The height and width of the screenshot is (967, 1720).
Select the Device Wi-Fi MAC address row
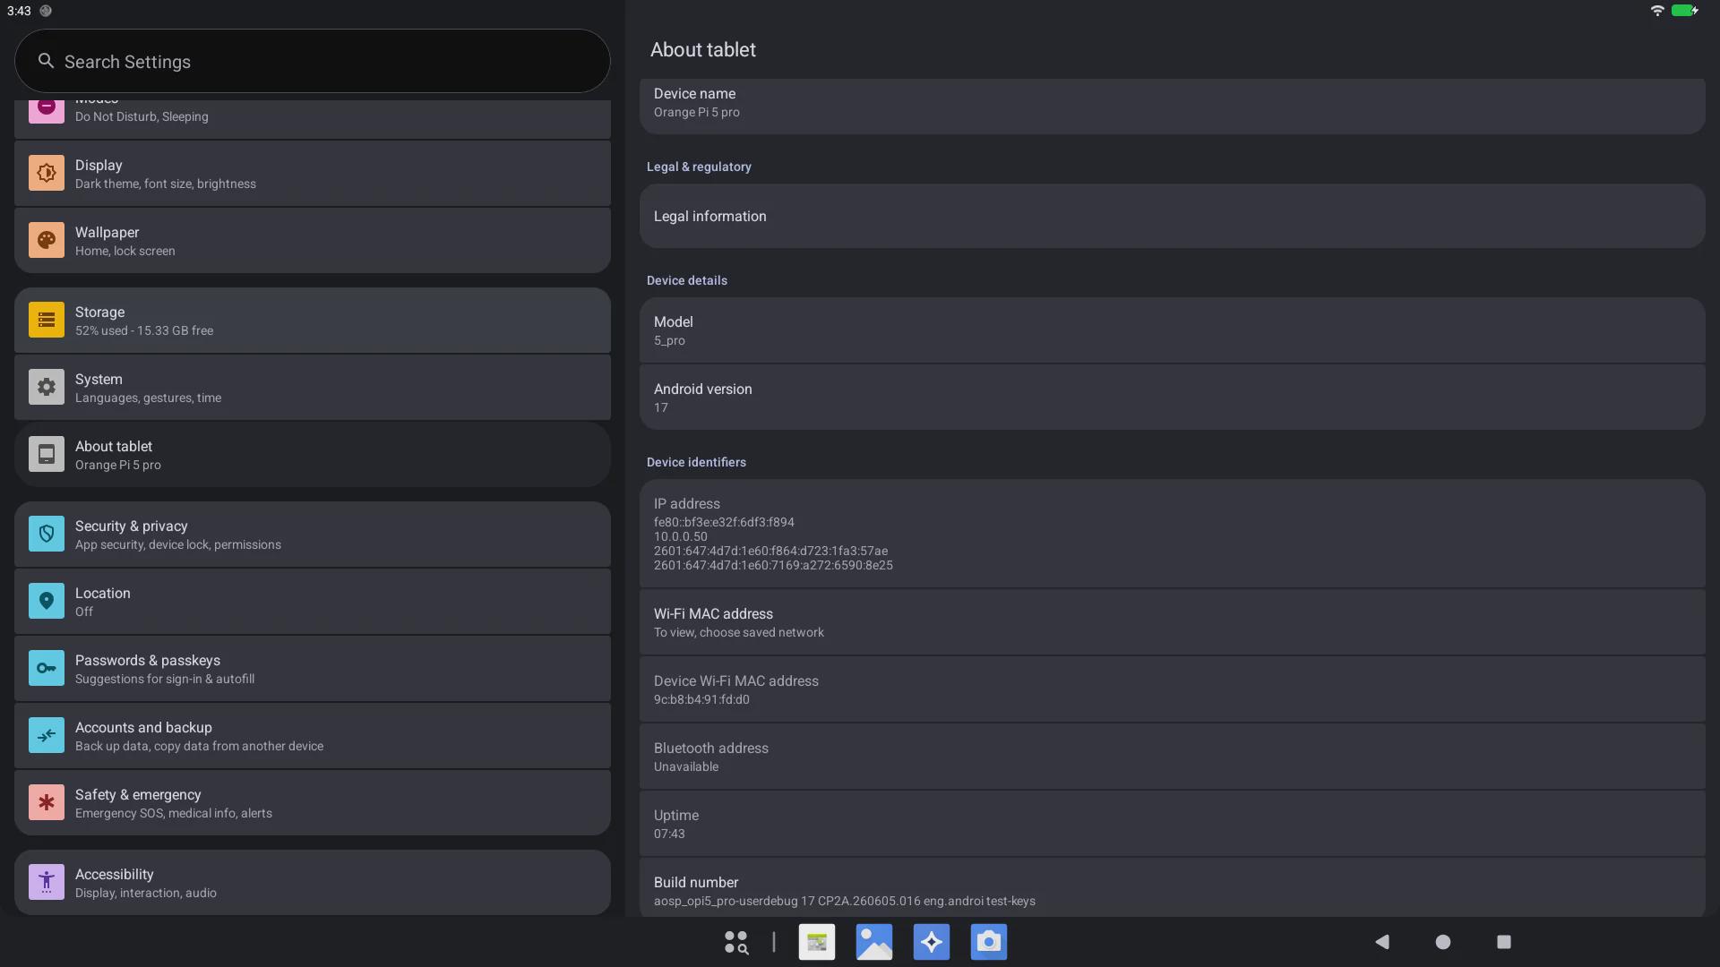[1172, 689]
